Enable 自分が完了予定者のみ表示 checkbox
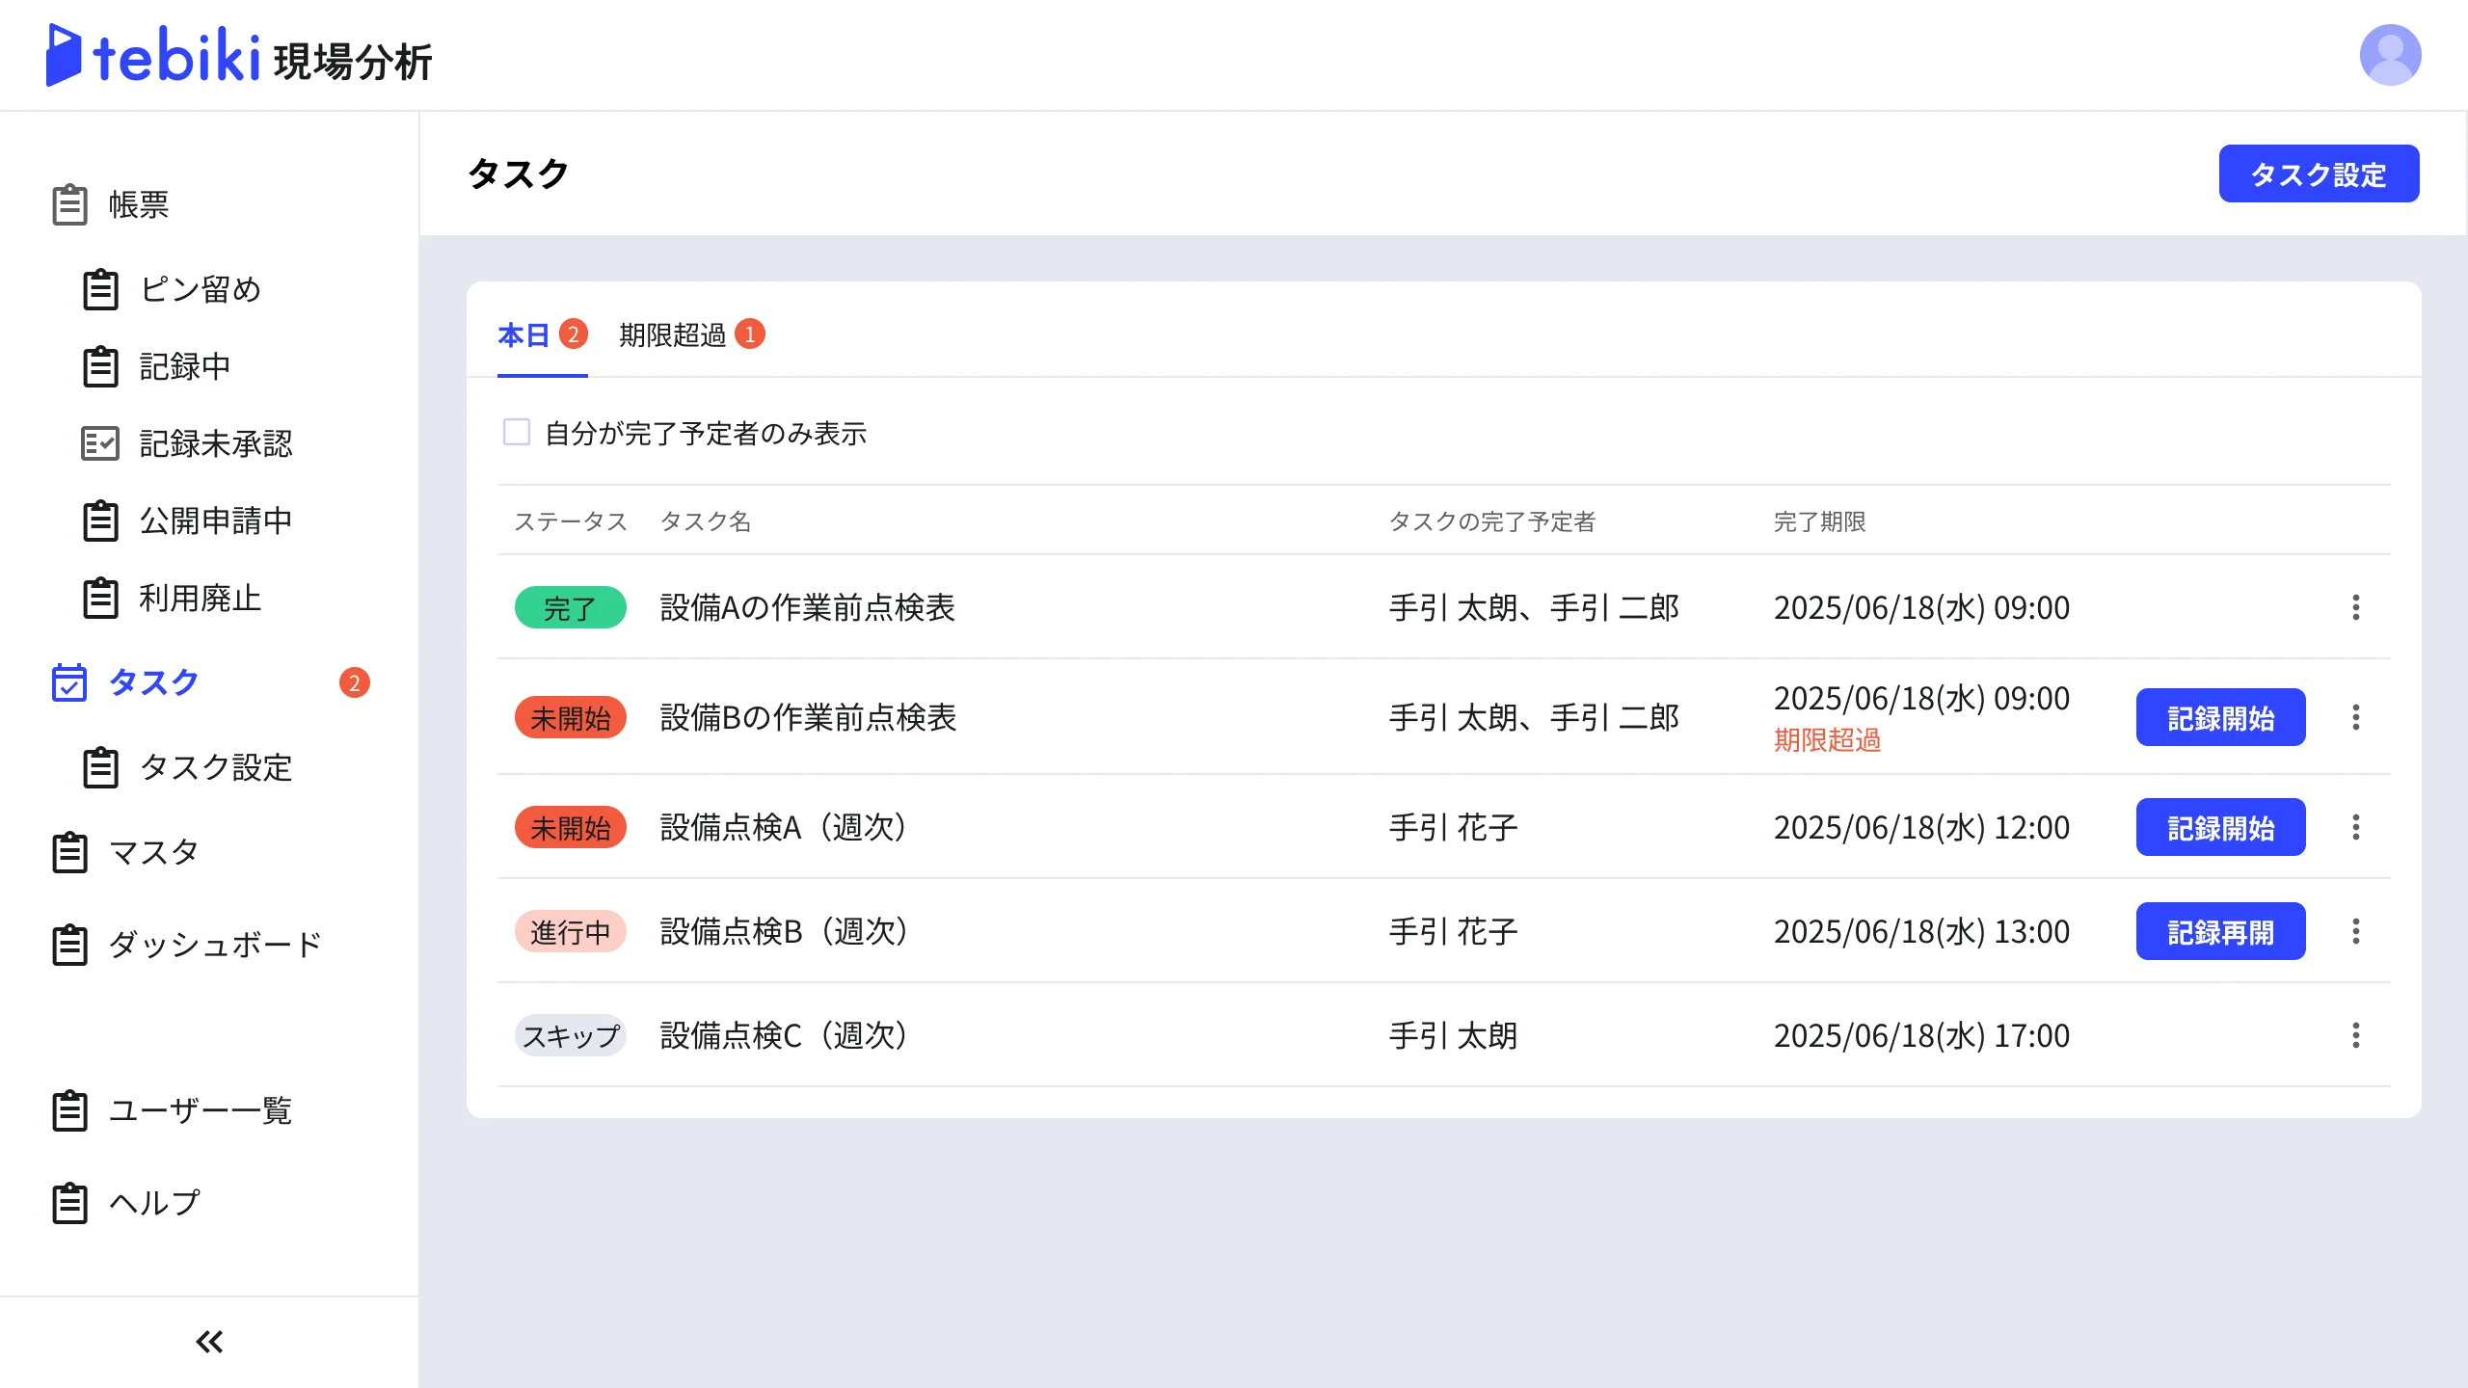The image size is (2468, 1388). (517, 432)
